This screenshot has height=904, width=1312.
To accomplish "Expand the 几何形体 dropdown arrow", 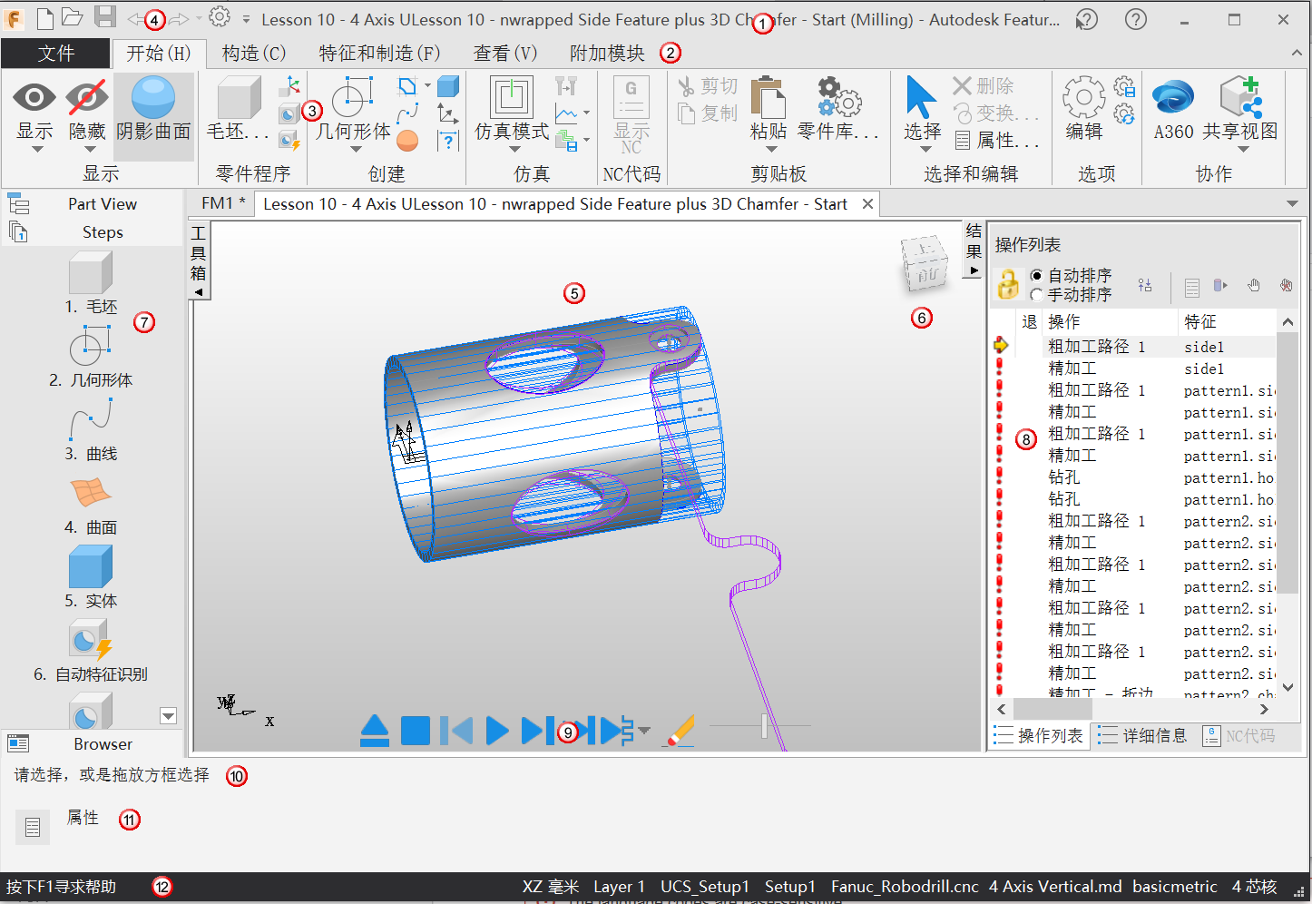I will click(x=356, y=150).
